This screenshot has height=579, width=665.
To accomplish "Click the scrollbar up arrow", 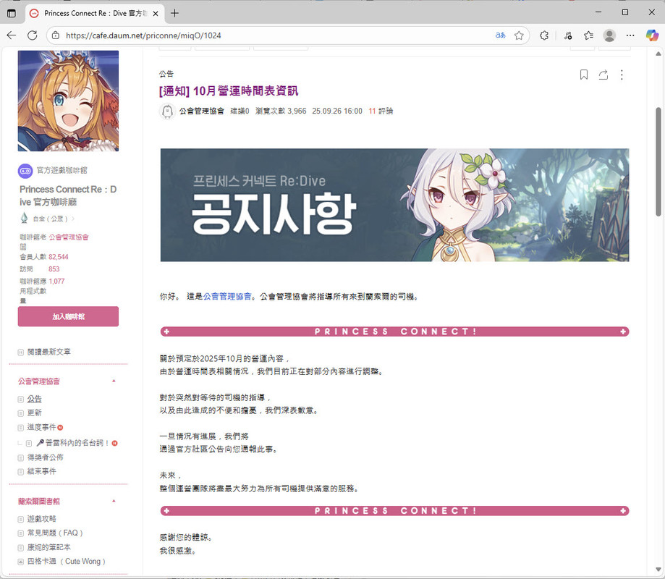I will 658,54.
